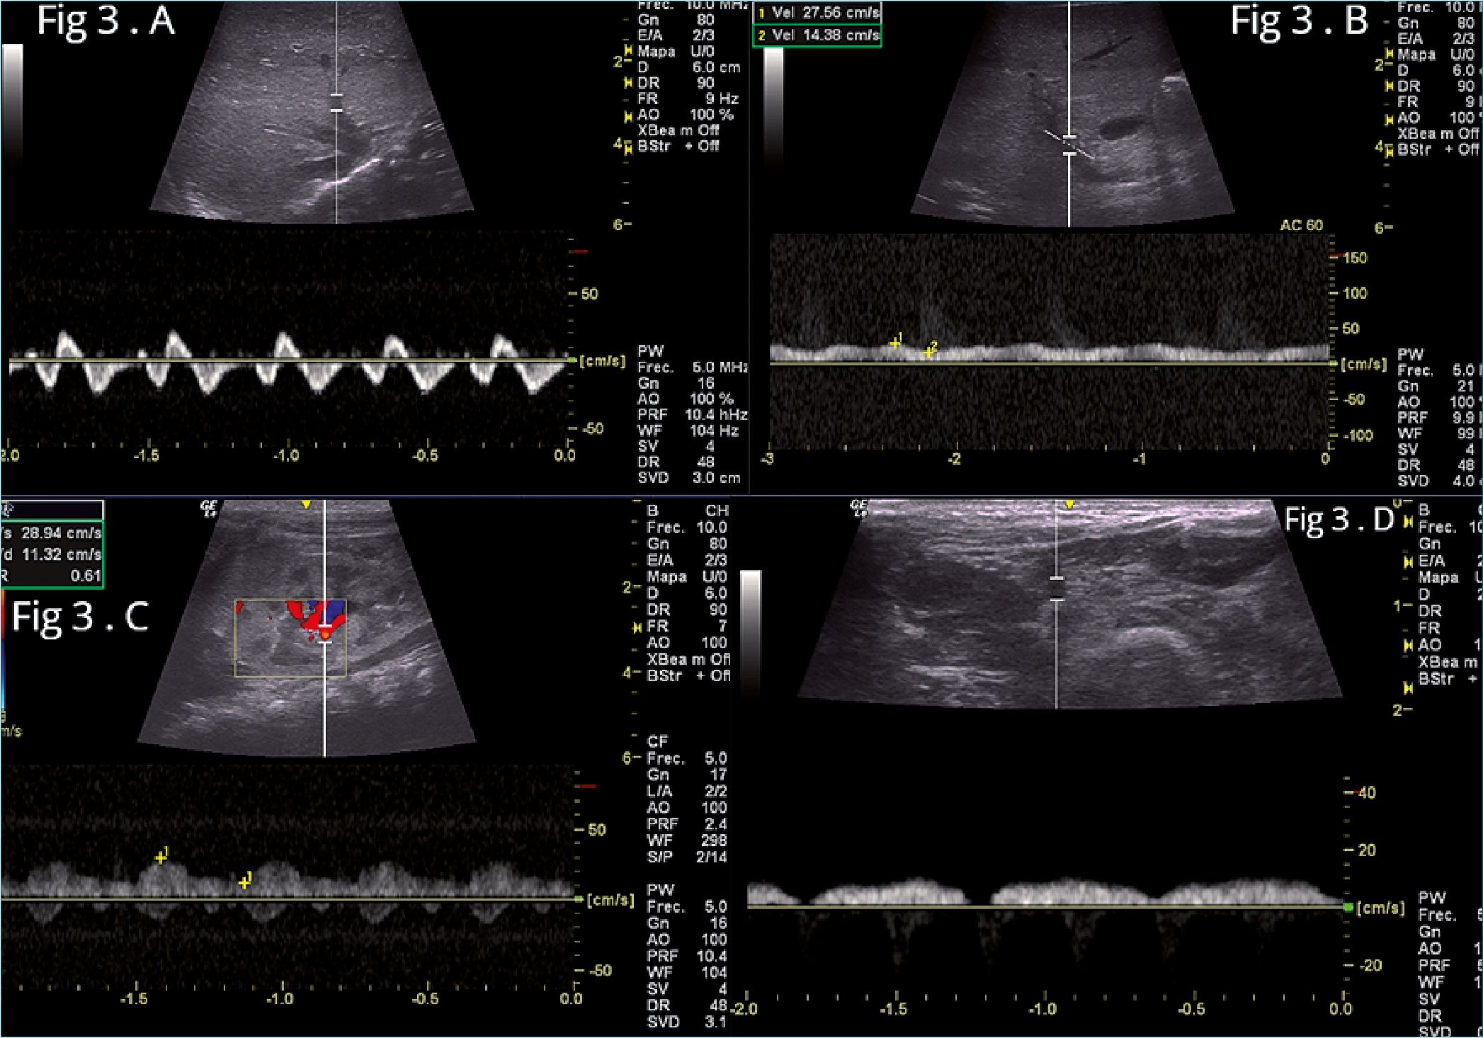Click the '2 Vel 14.38 cm/s' measurement row
The height and width of the screenshot is (1038, 1483).
point(817,35)
